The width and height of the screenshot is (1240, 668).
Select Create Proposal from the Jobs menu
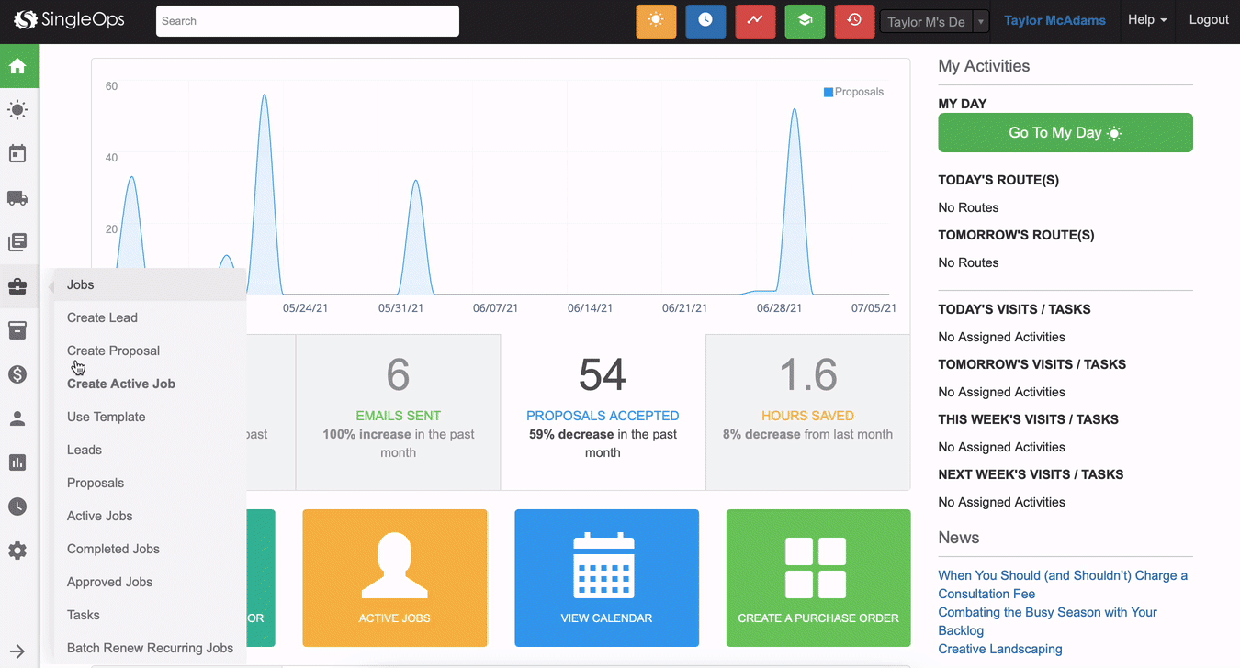coord(113,351)
